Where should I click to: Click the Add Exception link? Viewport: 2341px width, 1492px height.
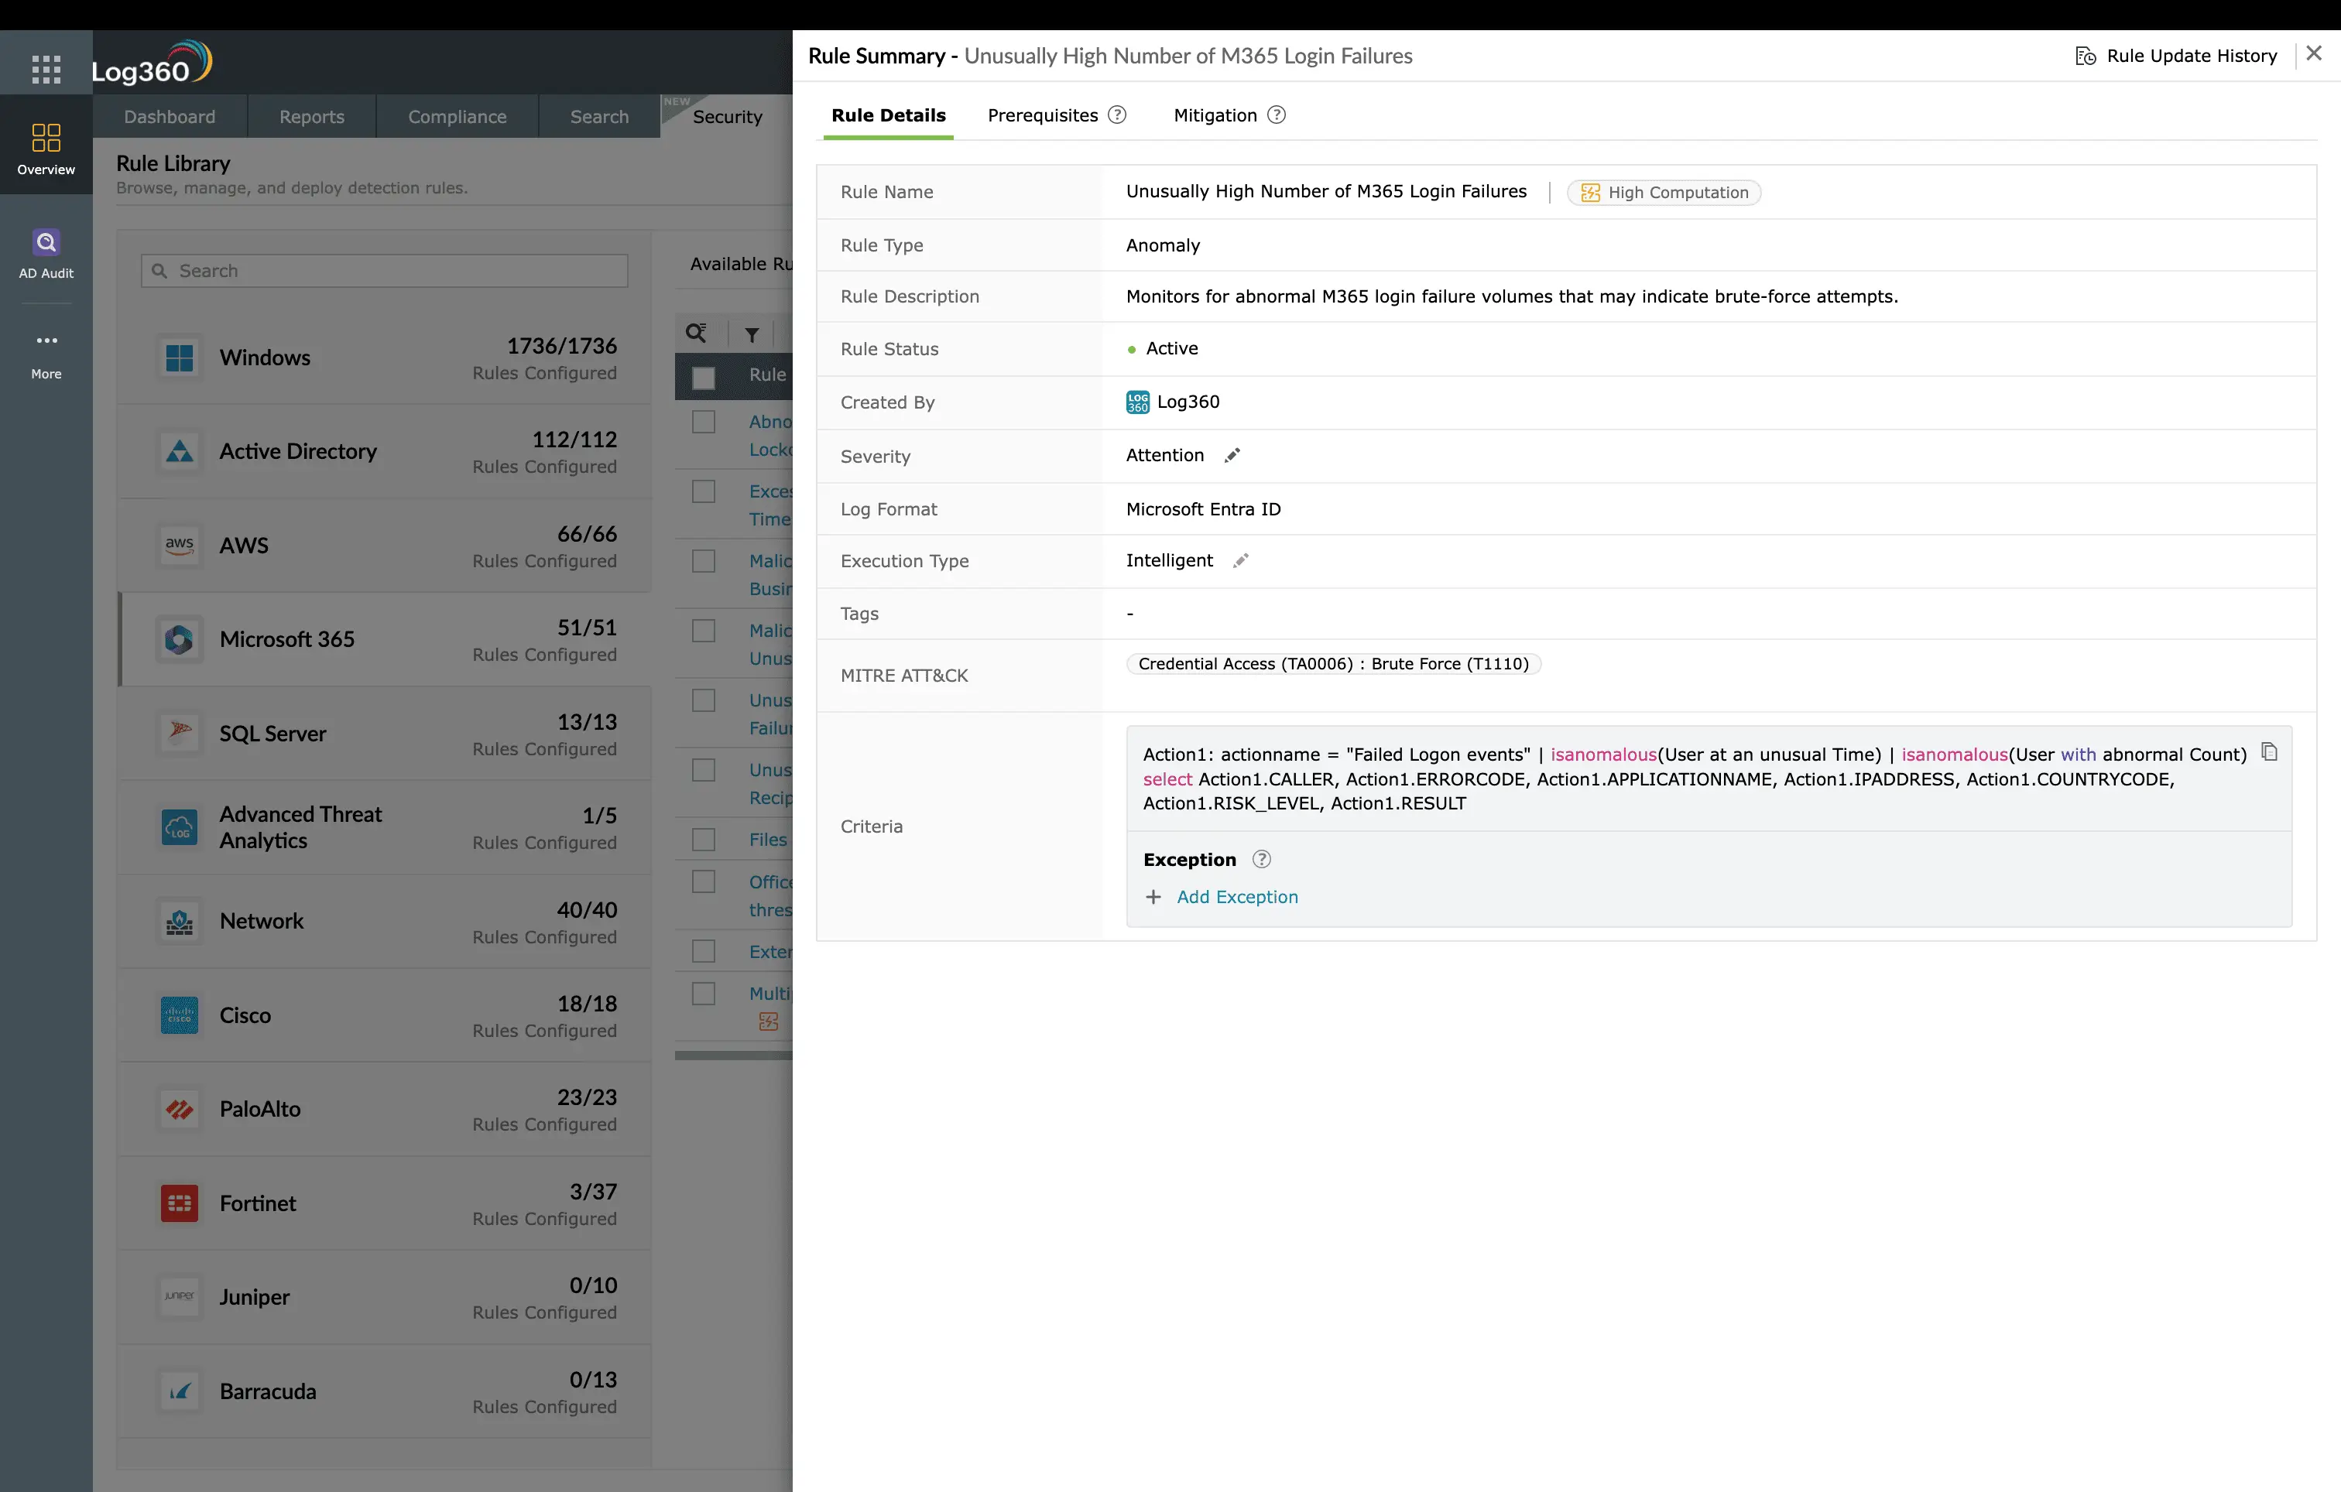[1236, 897]
